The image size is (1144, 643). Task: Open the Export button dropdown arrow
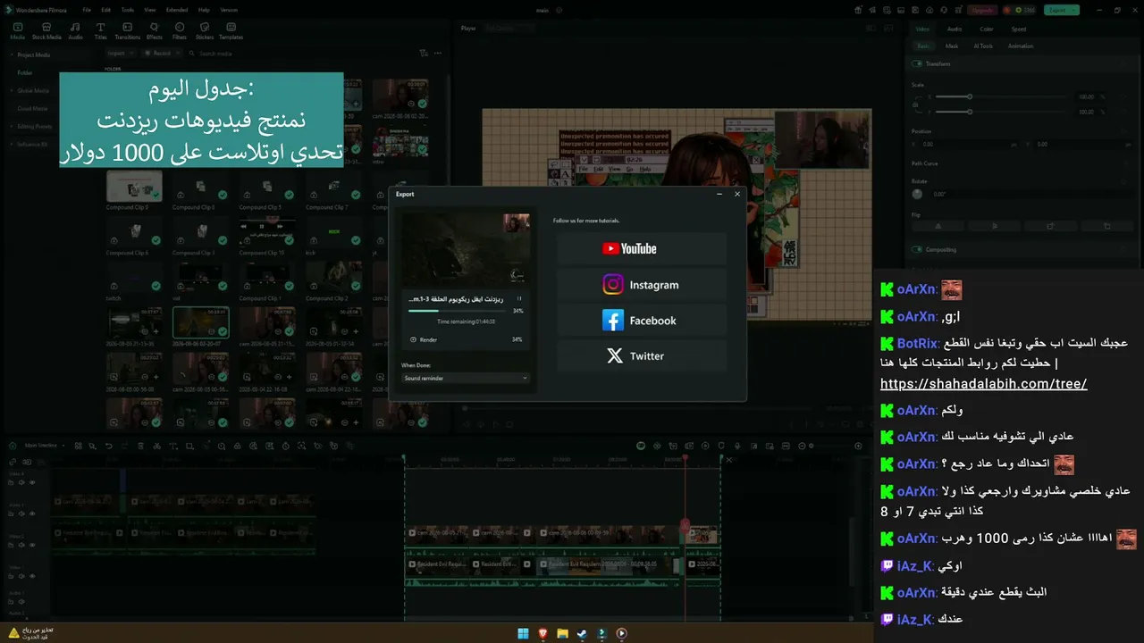pyautogui.click(x=1075, y=10)
